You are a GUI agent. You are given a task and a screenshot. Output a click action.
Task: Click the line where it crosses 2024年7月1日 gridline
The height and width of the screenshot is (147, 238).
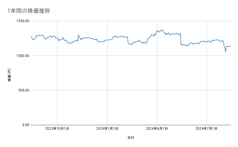pyautogui.click(x=207, y=41)
